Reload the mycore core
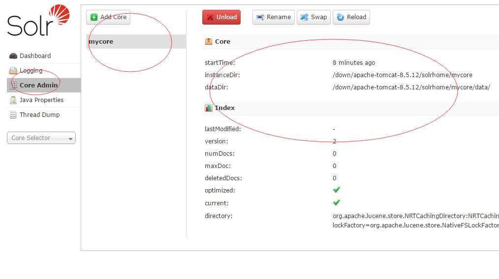This screenshot has width=499, height=279. click(351, 17)
